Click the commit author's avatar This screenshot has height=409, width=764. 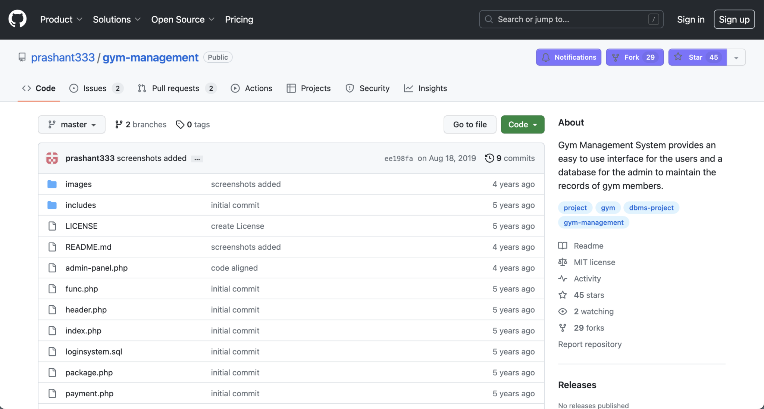pos(53,158)
